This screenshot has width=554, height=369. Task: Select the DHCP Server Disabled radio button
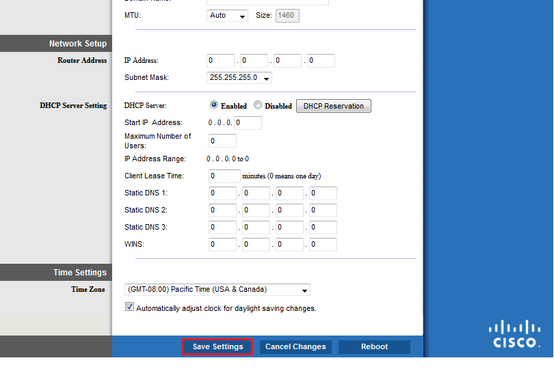(258, 105)
